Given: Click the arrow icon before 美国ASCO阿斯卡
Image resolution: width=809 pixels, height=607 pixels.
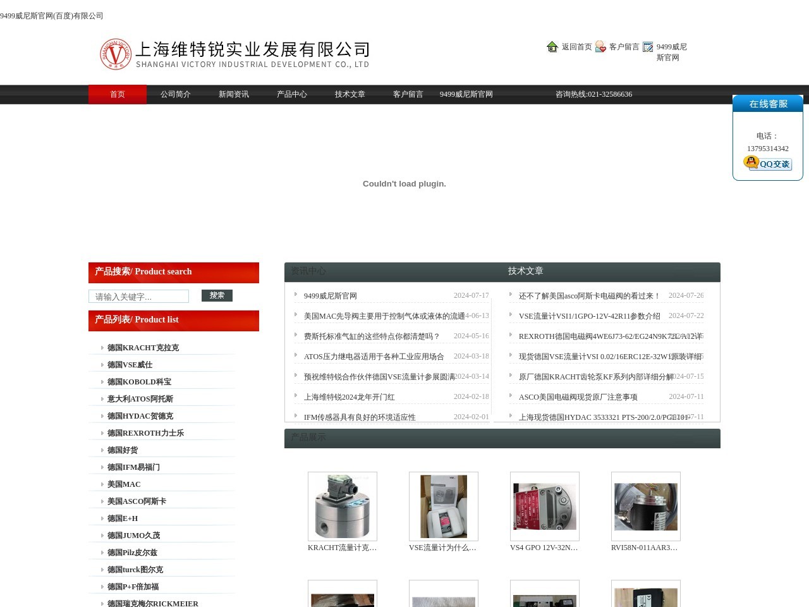Looking at the screenshot, I should tap(102, 501).
